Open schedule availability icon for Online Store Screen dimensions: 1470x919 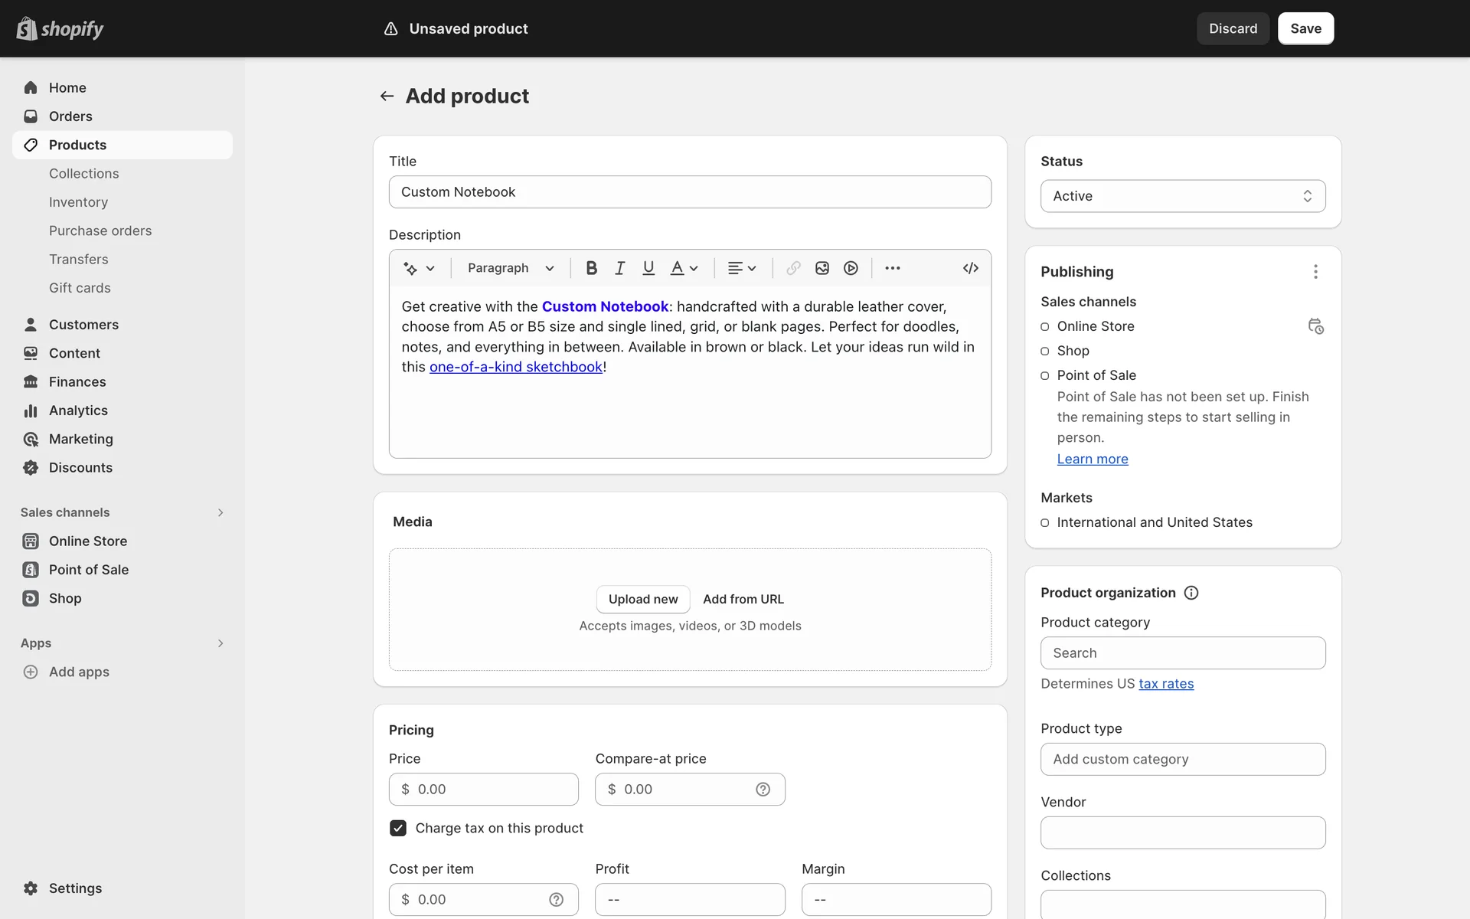(1315, 326)
